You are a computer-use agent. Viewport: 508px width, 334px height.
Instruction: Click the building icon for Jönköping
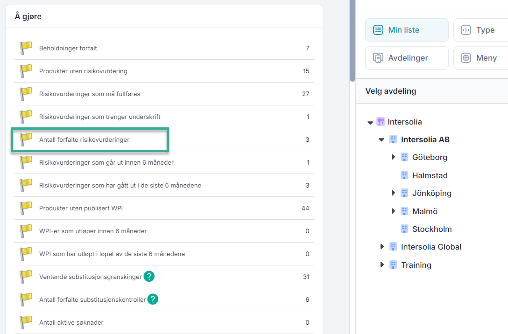tap(404, 193)
